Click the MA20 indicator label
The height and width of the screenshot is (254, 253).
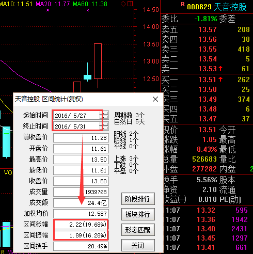tap(53, 4)
